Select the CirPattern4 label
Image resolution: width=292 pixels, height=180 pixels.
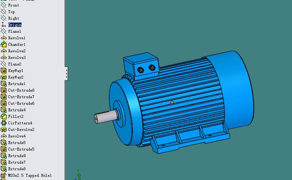pyautogui.click(x=20, y=123)
